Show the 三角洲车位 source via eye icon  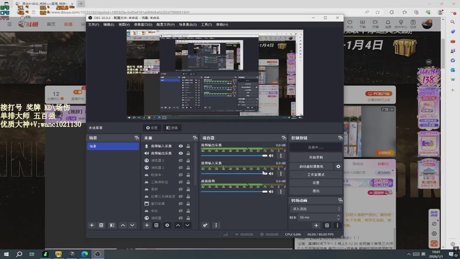(x=181, y=182)
